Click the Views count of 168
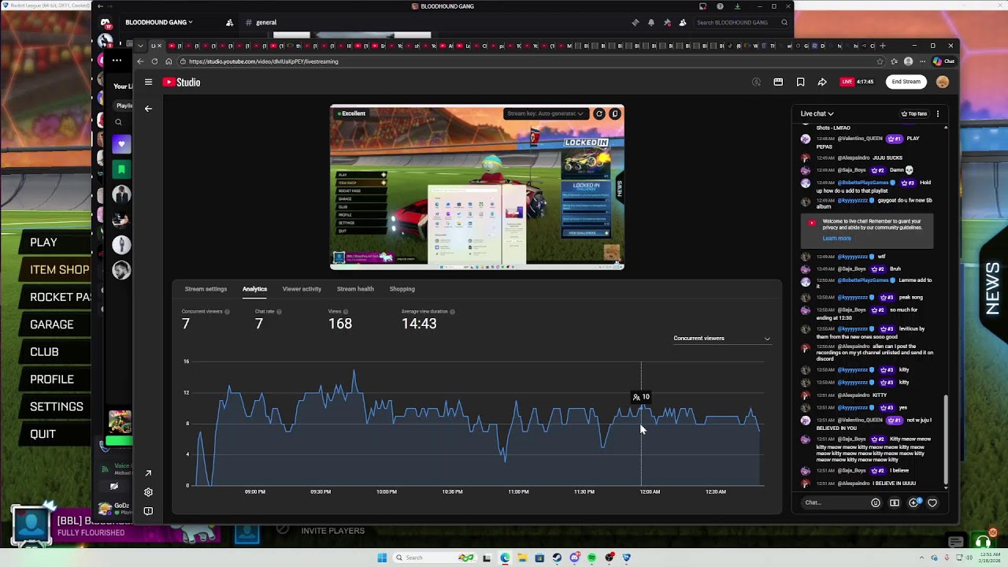1008x567 pixels. coord(340,324)
